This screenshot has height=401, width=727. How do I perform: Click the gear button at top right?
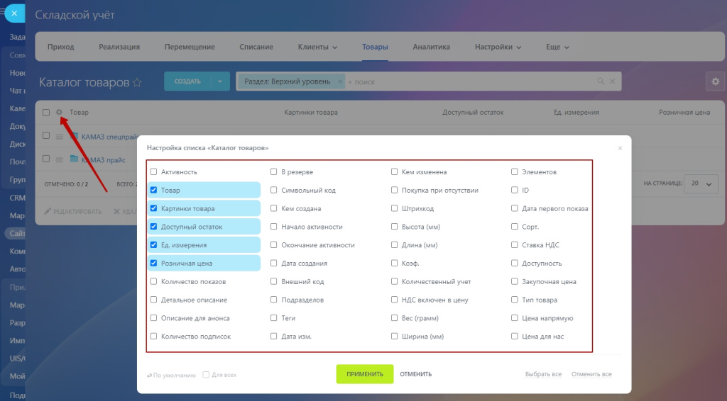(715, 81)
